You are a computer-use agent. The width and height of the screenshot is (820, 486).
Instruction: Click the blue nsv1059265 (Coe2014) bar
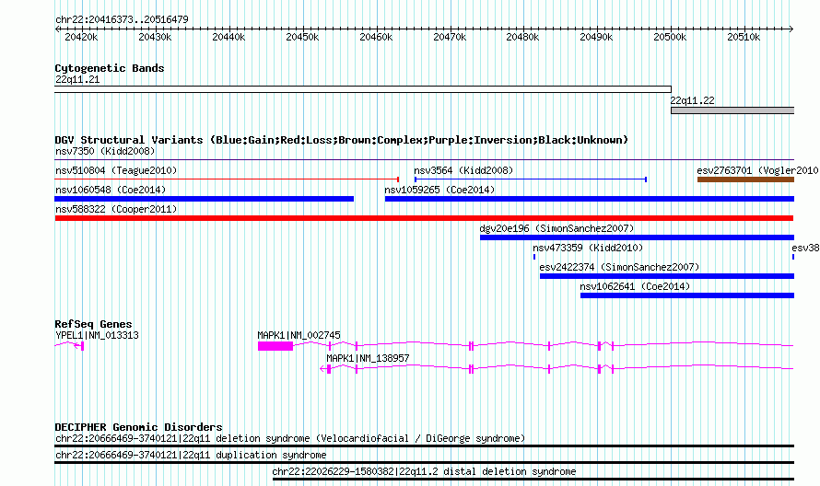tap(590, 199)
